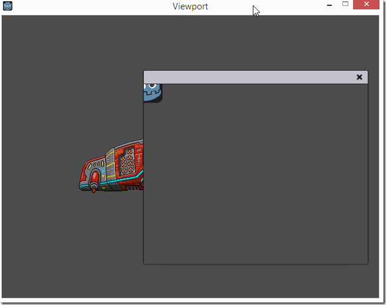Minimize the Viewport window

(x=329, y=5)
